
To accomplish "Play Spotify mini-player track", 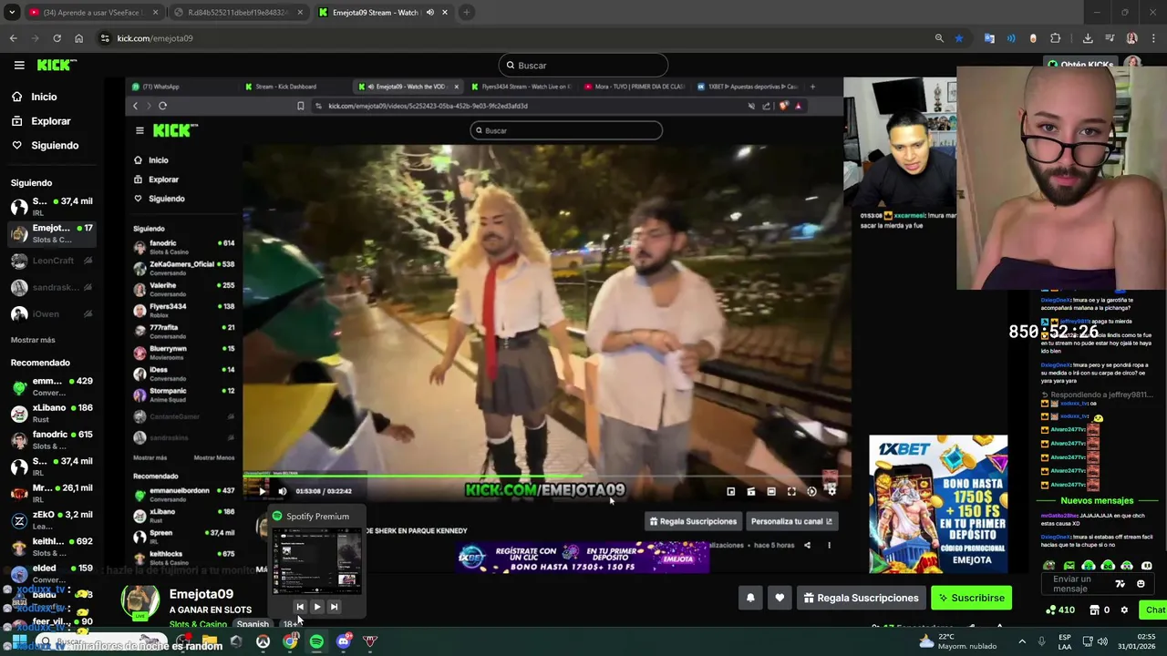I will click(x=316, y=607).
